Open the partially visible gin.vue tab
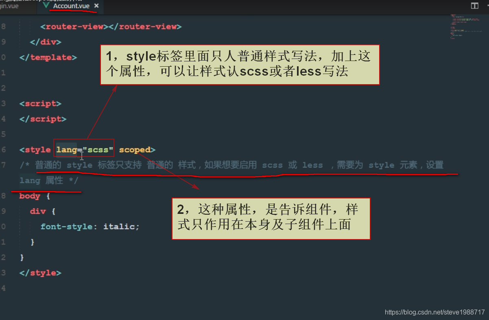Screen dimensions: 489x320 [x=9, y=6]
